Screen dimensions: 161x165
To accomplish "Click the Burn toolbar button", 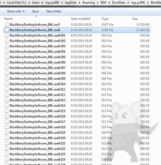I will click(x=35, y=11).
